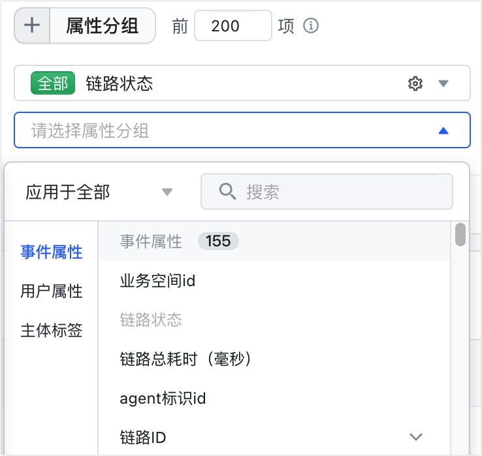This screenshot has height=456, width=482.
Task: Click the property list scrollbar thumb
Action: (460, 235)
